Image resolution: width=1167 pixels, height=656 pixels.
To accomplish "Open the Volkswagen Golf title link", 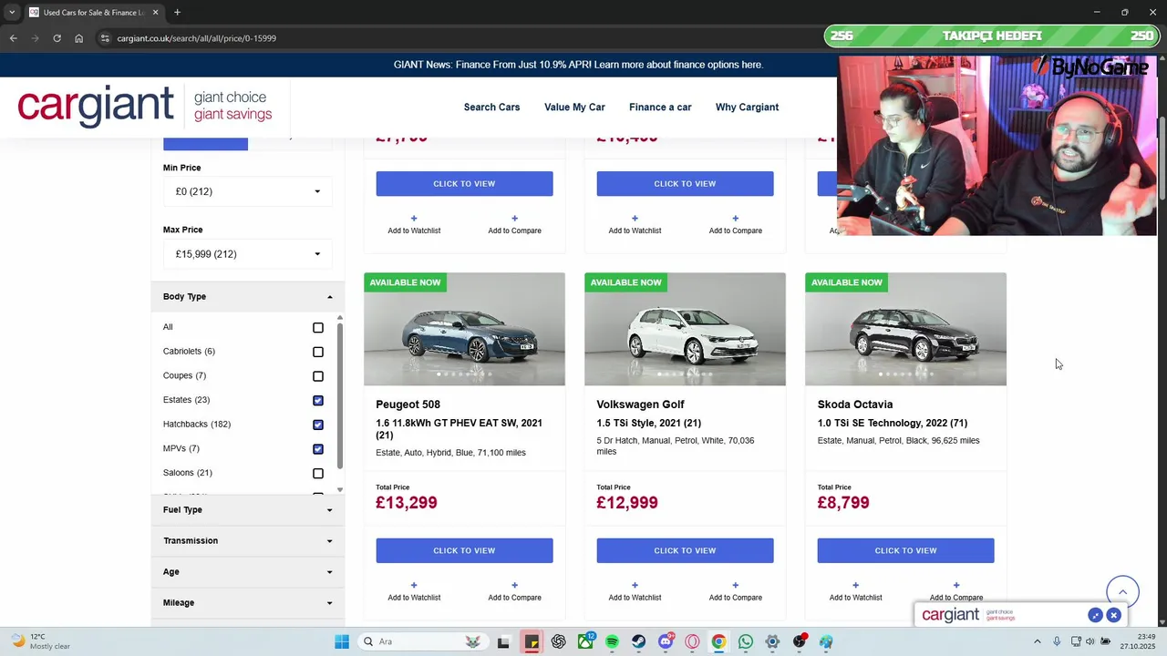I will (x=640, y=405).
